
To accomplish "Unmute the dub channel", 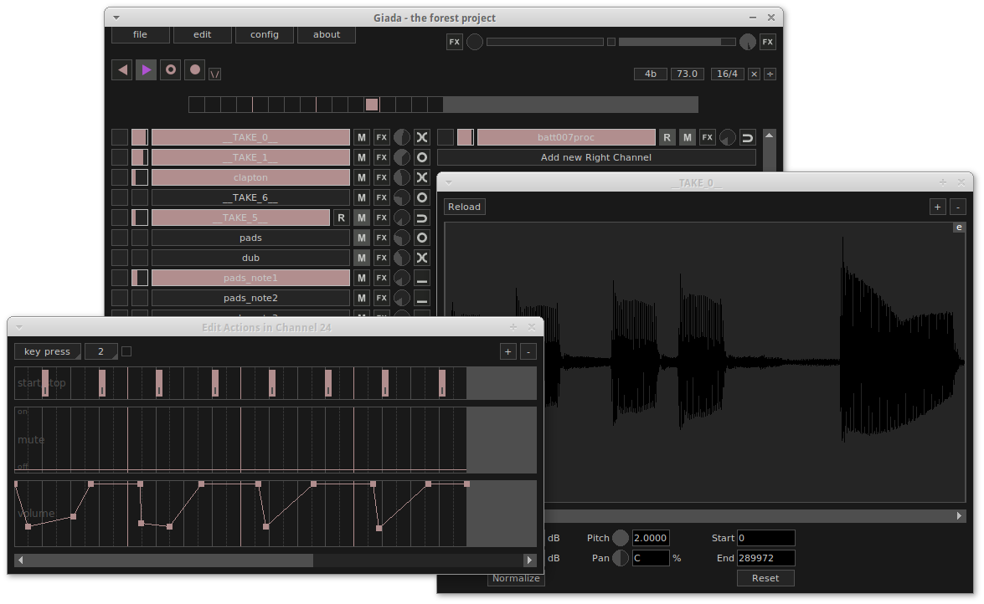I will click(362, 258).
